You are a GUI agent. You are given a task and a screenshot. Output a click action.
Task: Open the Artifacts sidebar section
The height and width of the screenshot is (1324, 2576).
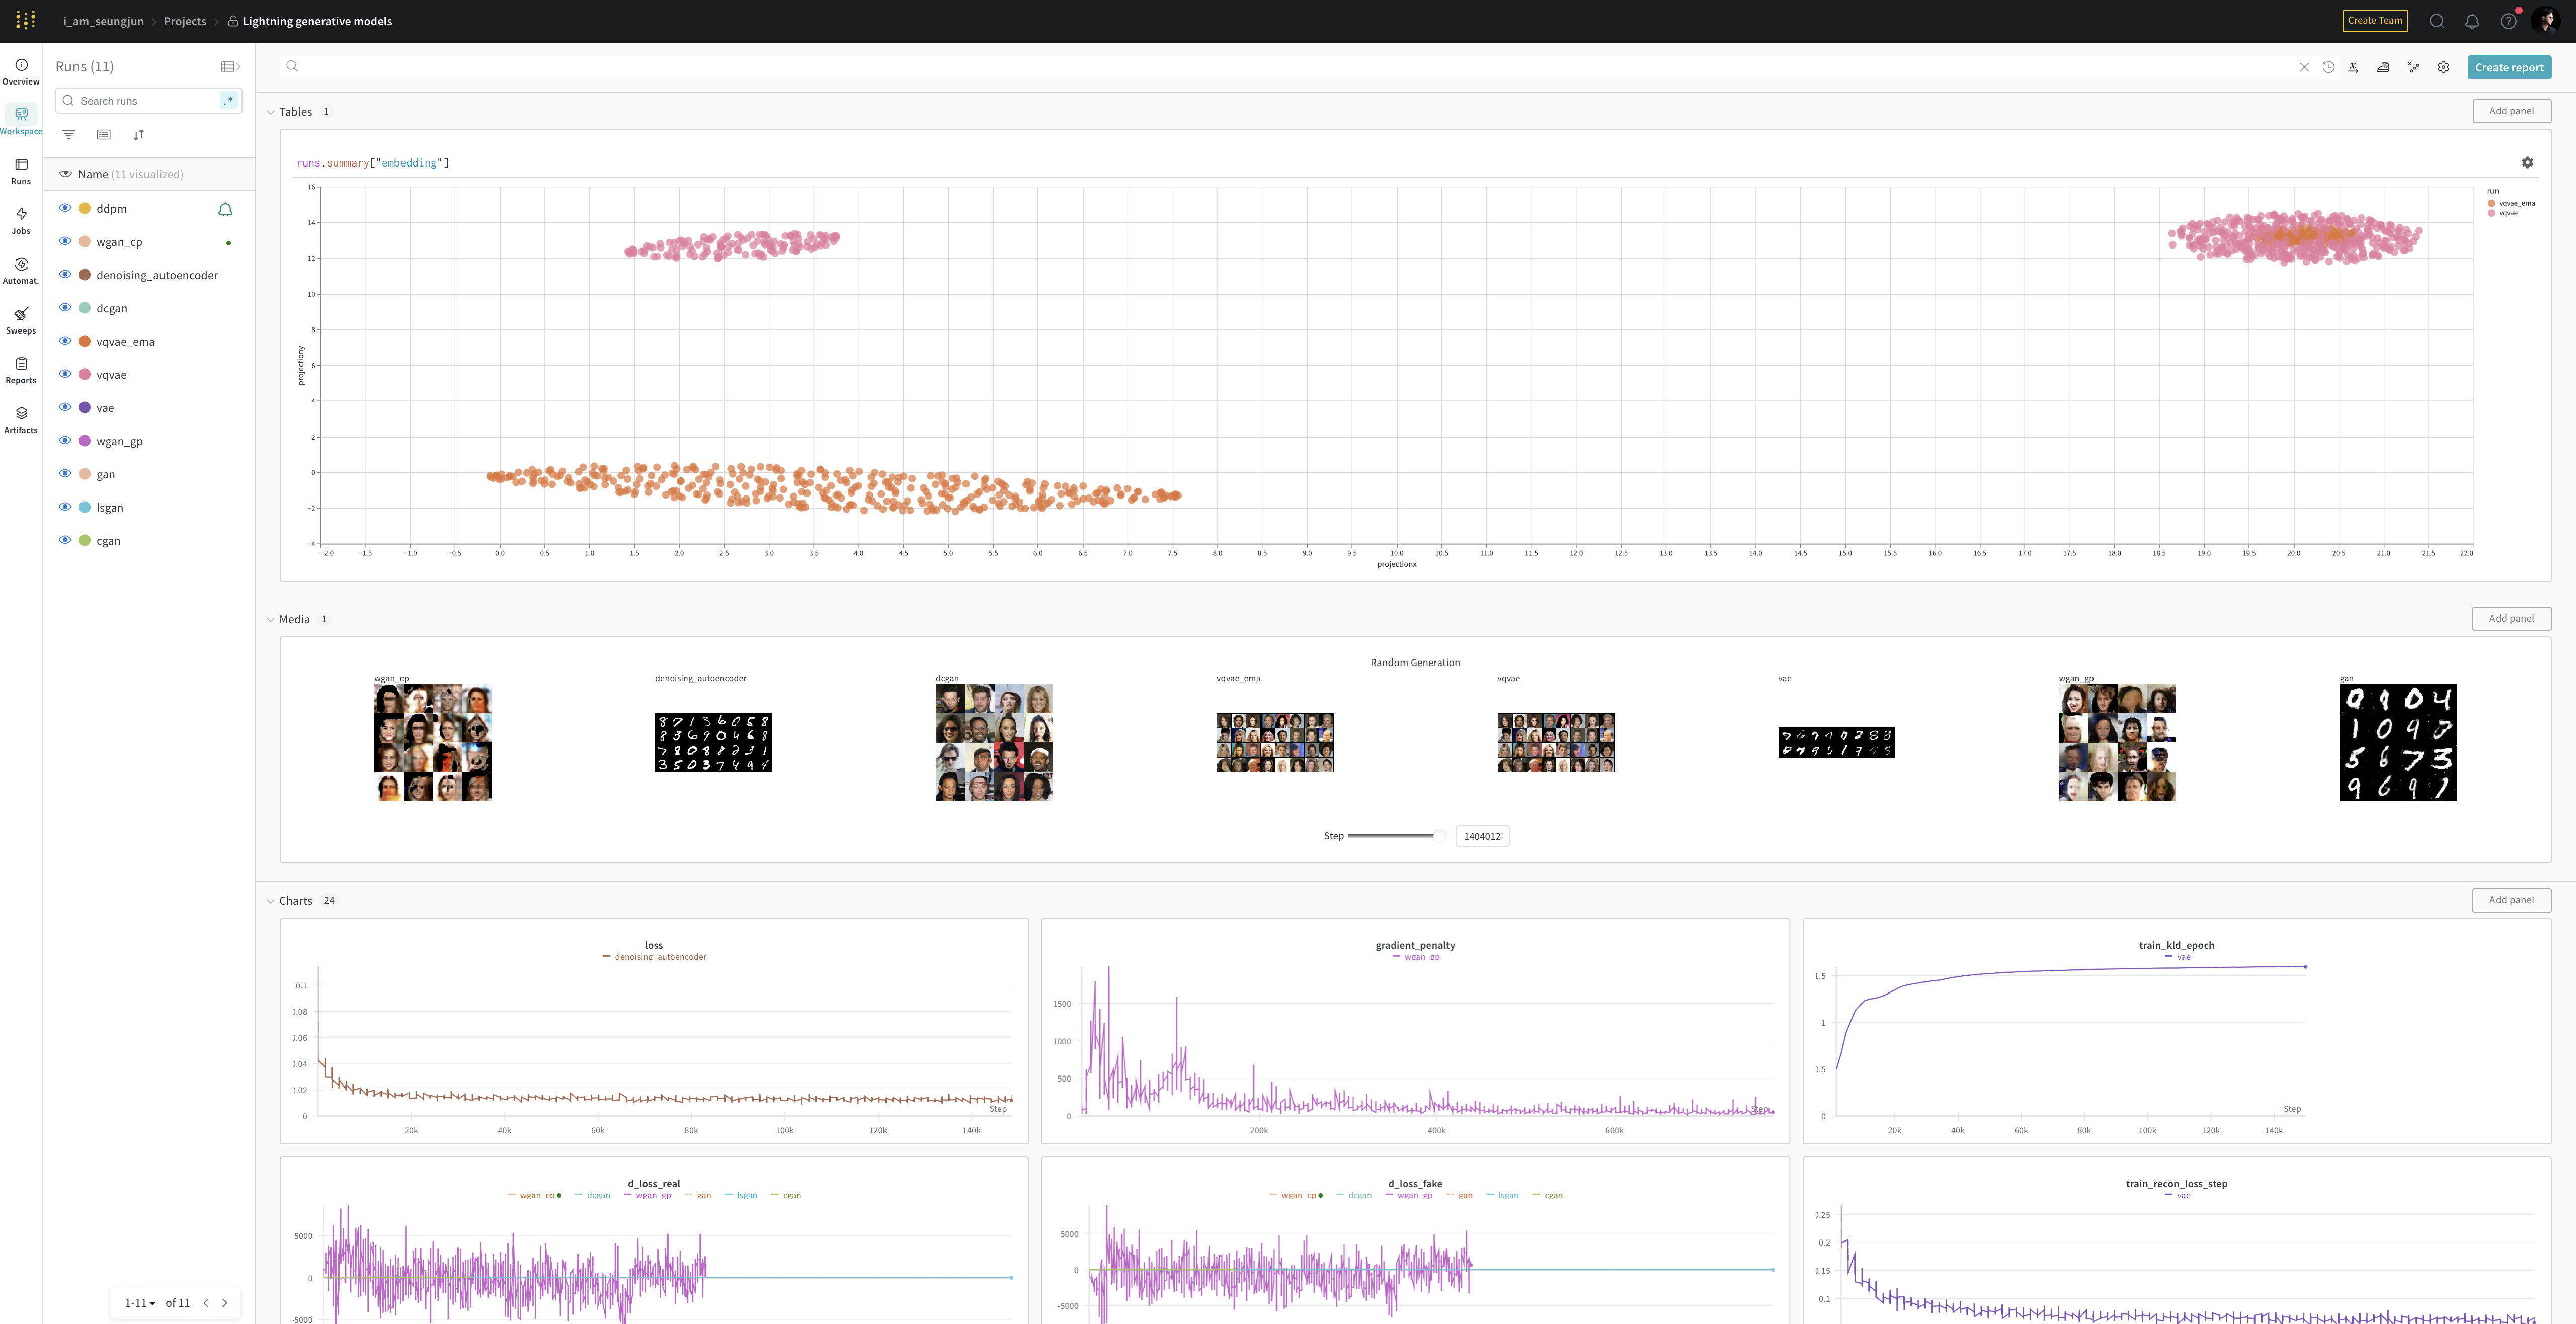(x=21, y=419)
